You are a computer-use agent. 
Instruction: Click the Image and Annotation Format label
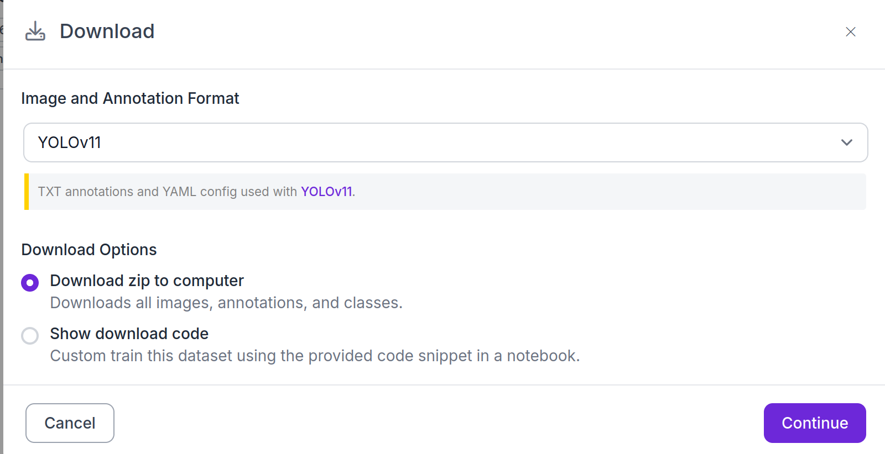[x=130, y=98]
